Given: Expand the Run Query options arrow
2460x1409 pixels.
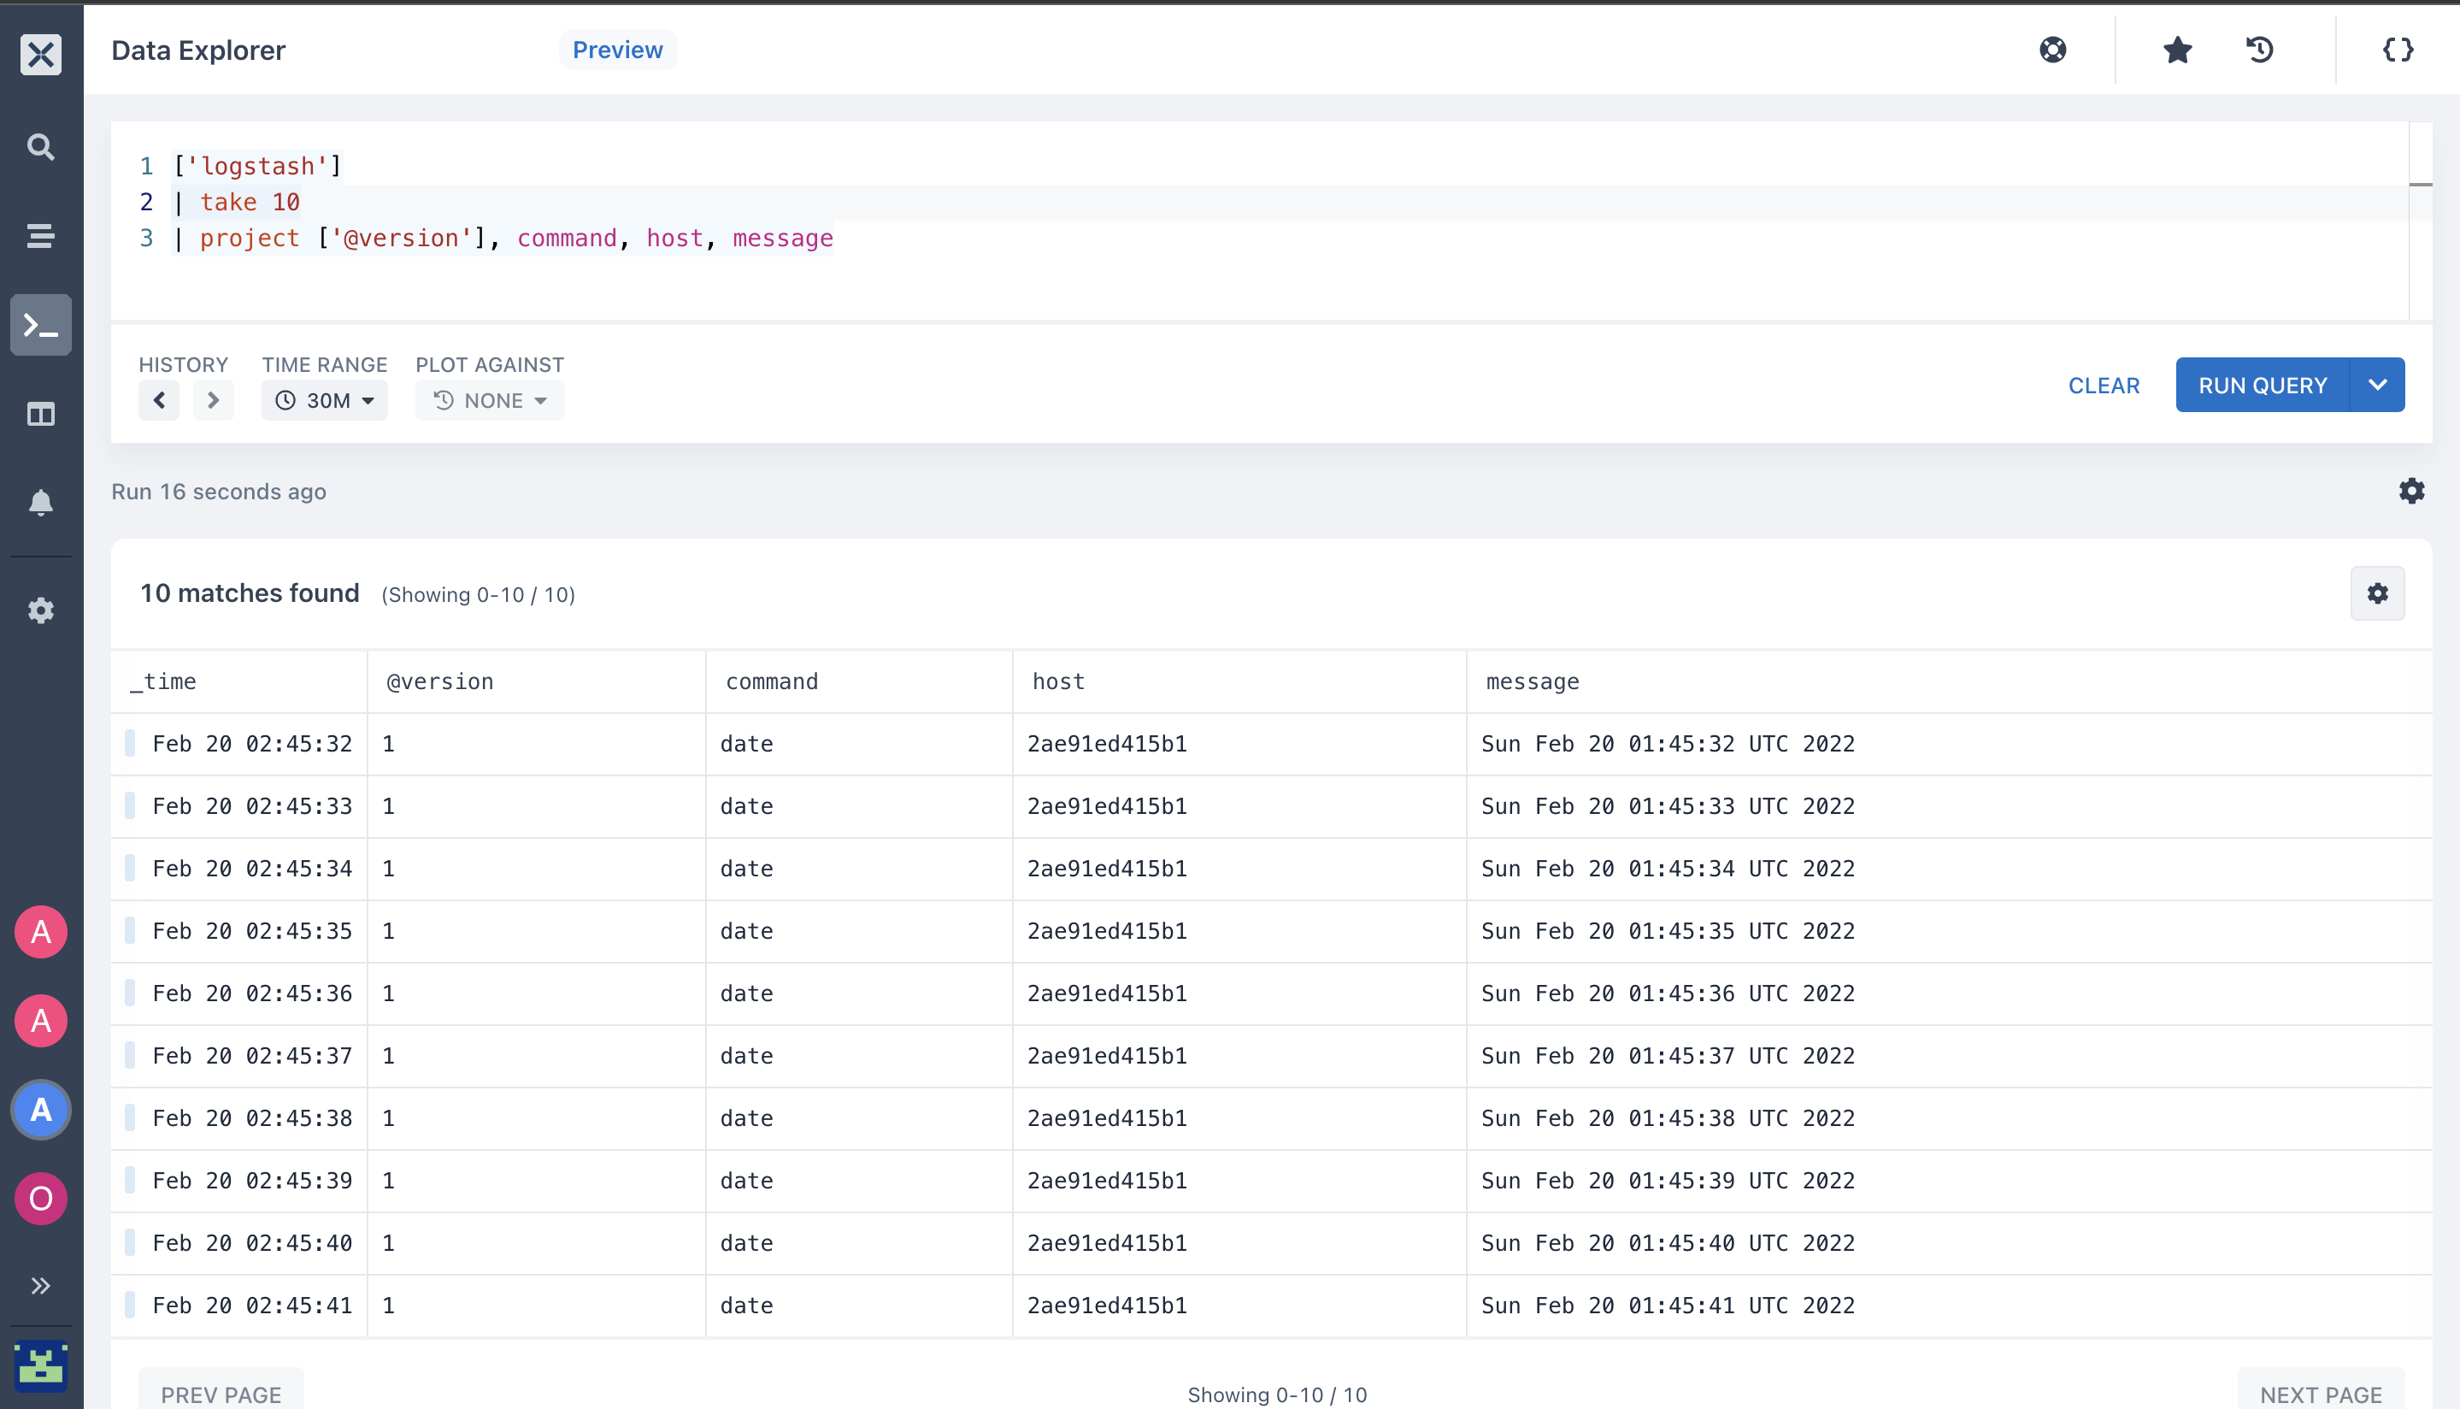Looking at the screenshot, I should pyautogui.click(x=2377, y=385).
